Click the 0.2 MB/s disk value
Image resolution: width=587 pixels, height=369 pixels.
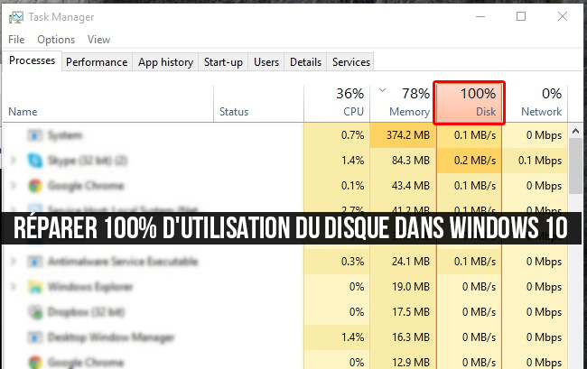click(x=475, y=161)
